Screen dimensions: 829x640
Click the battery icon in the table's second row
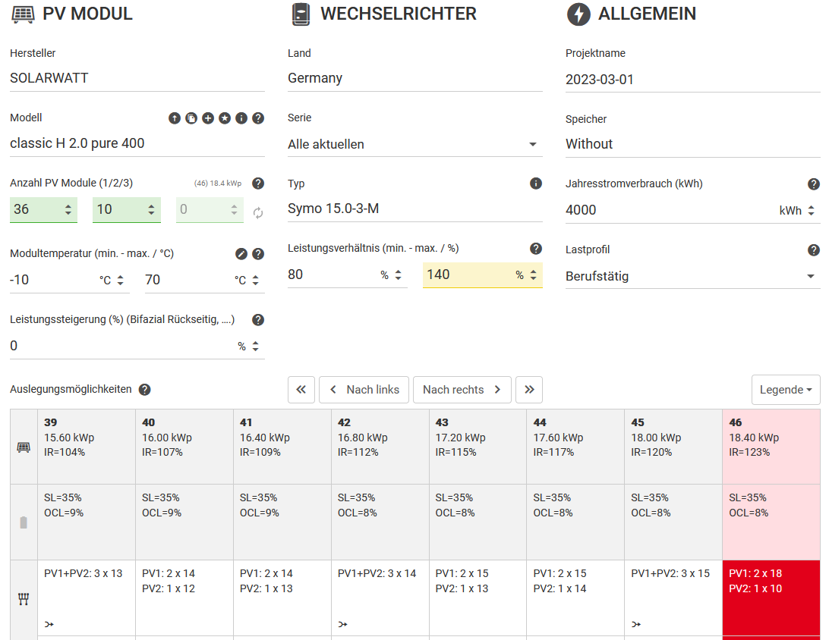[x=24, y=522]
